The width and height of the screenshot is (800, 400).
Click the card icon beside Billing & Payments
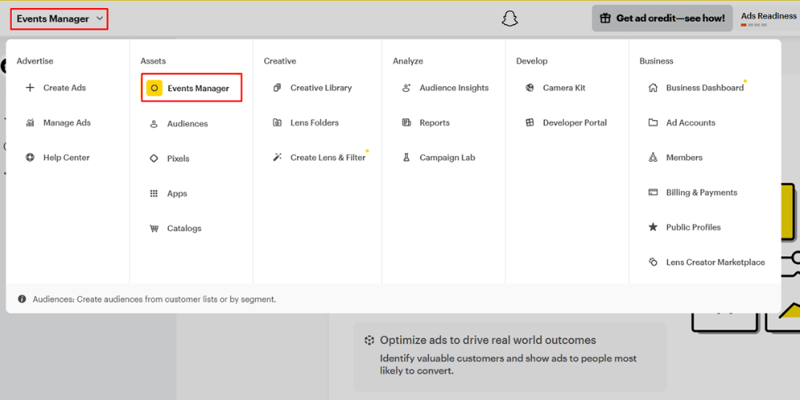click(x=653, y=192)
